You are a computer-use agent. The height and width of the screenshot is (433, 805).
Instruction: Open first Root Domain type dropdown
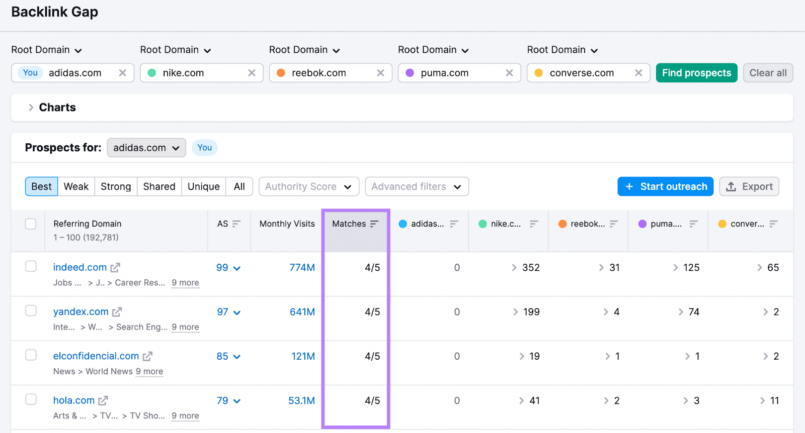coord(47,50)
